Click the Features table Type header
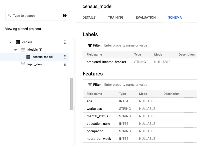Image resolution: width=197 pixels, height=146 pixels. click(122, 94)
